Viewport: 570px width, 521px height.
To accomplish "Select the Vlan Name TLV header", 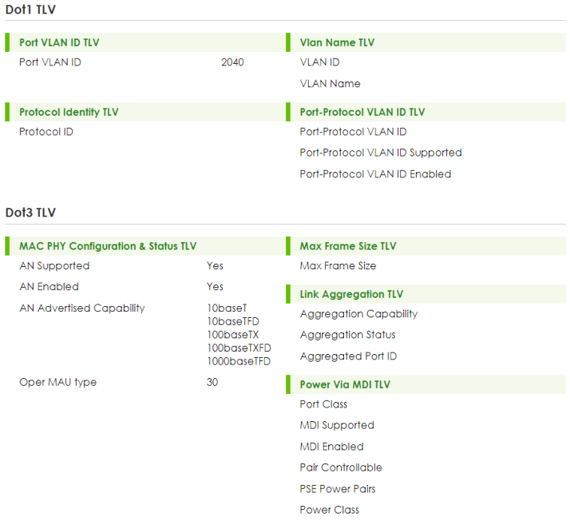I will (336, 42).
